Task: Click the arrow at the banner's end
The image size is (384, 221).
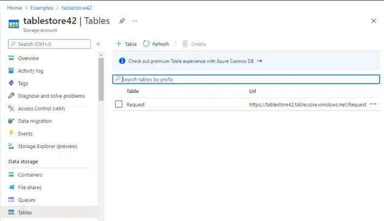Action: click(259, 61)
